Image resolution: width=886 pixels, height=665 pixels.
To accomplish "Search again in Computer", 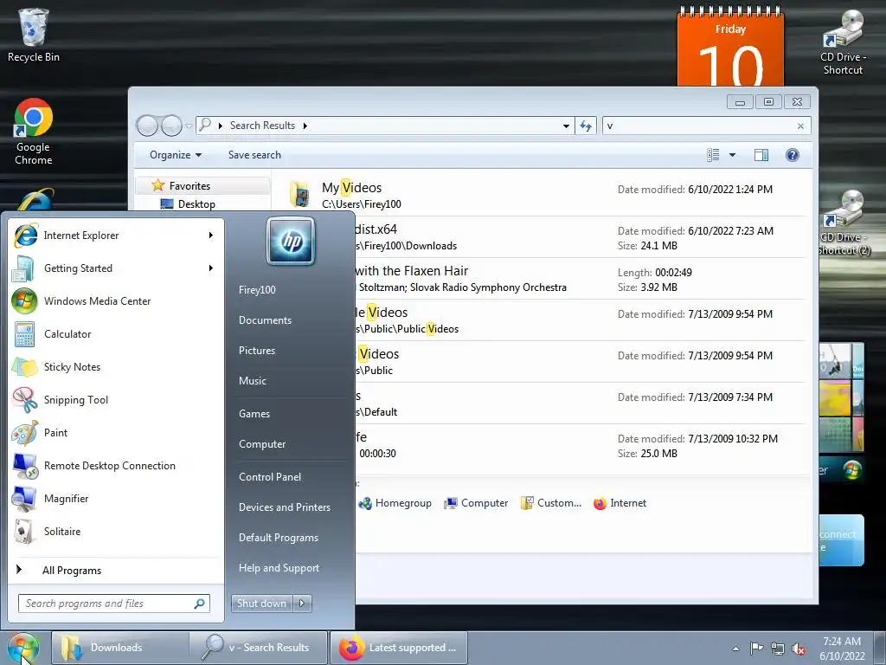I will coord(476,503).
